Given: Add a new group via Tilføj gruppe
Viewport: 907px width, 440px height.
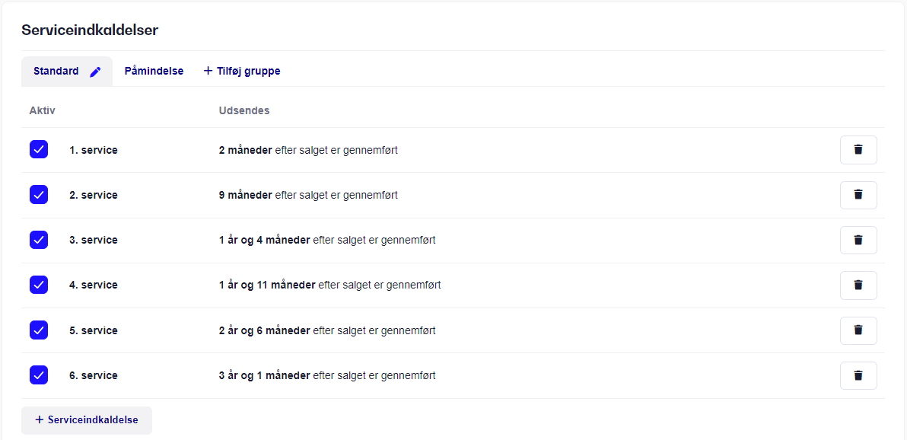Looking at the screenshot, I should click(242, 72).
